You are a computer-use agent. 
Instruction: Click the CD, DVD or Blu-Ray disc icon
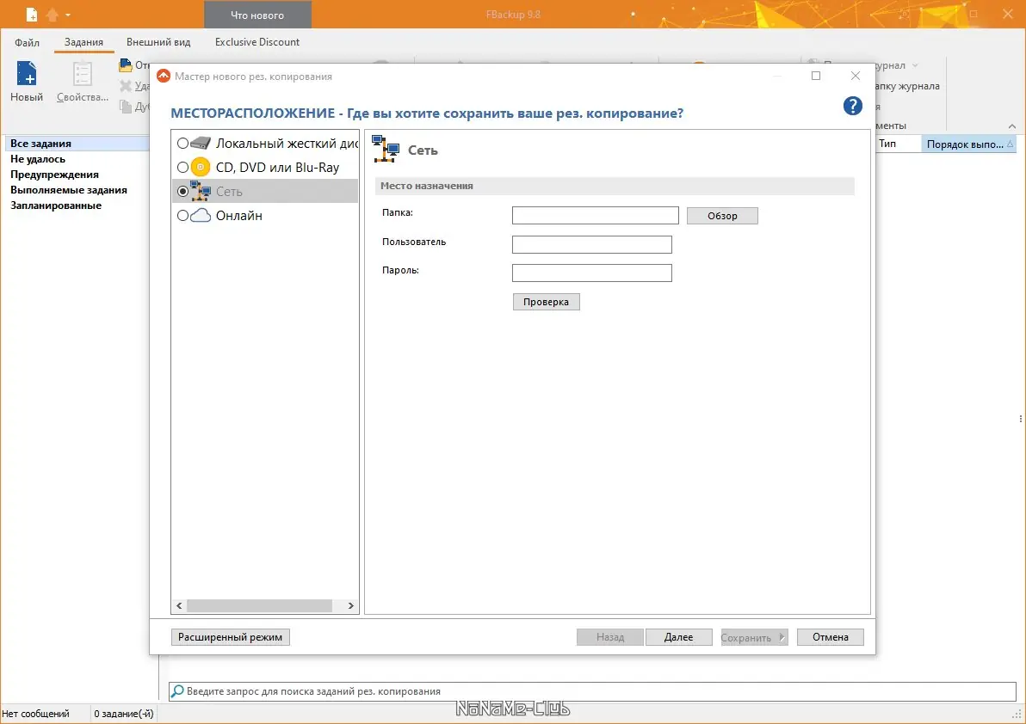201,168
